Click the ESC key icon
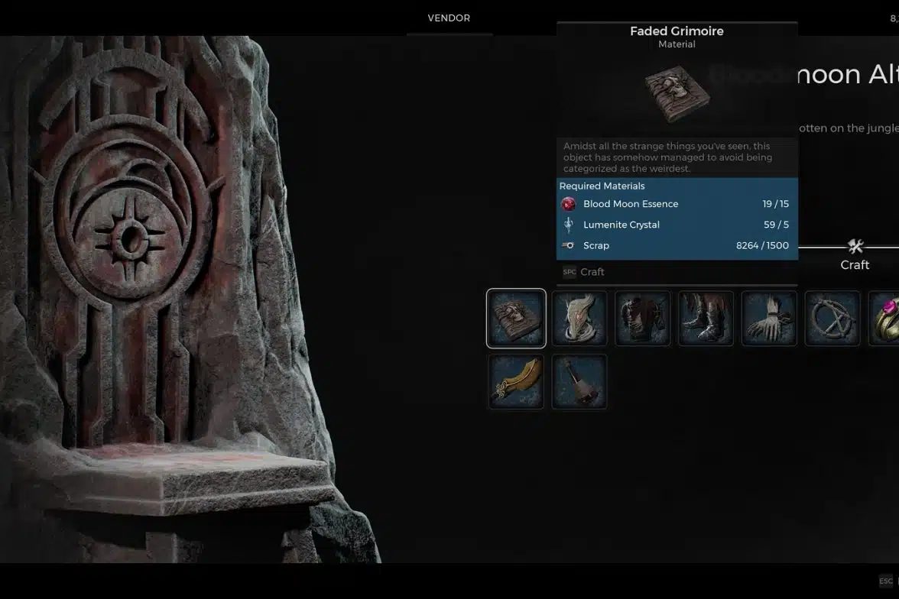Viewport: 899px width, 599px height. (x=886, y=581)
